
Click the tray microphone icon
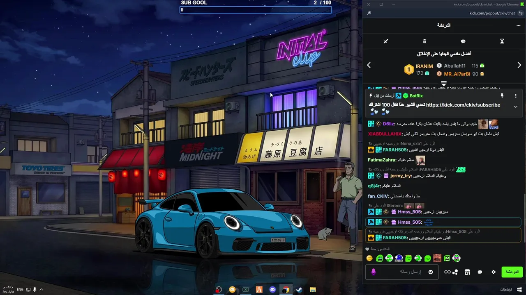tap(35, 290)
